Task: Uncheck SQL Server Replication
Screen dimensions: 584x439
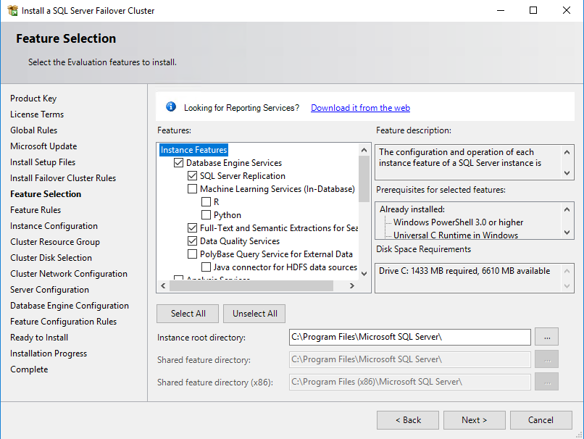Action: pos(192,176)
